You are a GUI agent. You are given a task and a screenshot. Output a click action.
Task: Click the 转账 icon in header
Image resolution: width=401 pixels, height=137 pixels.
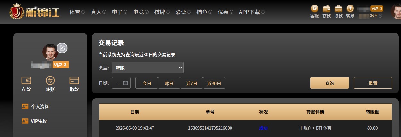(x=350, y=8)
